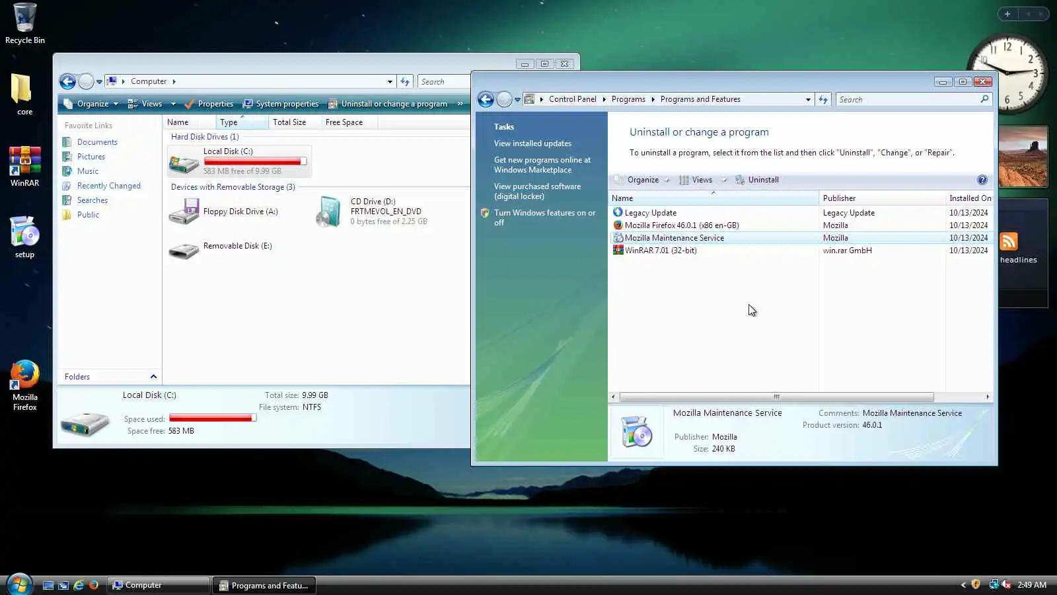Click Properties in Computer toolbar
The height and width of the screenshot is (595, 1057).
pyautogui.click(x=209, y=104)
